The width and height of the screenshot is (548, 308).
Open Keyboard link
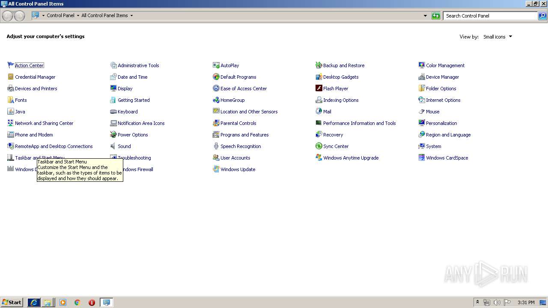pyautogui.click(x=128, y=112)
